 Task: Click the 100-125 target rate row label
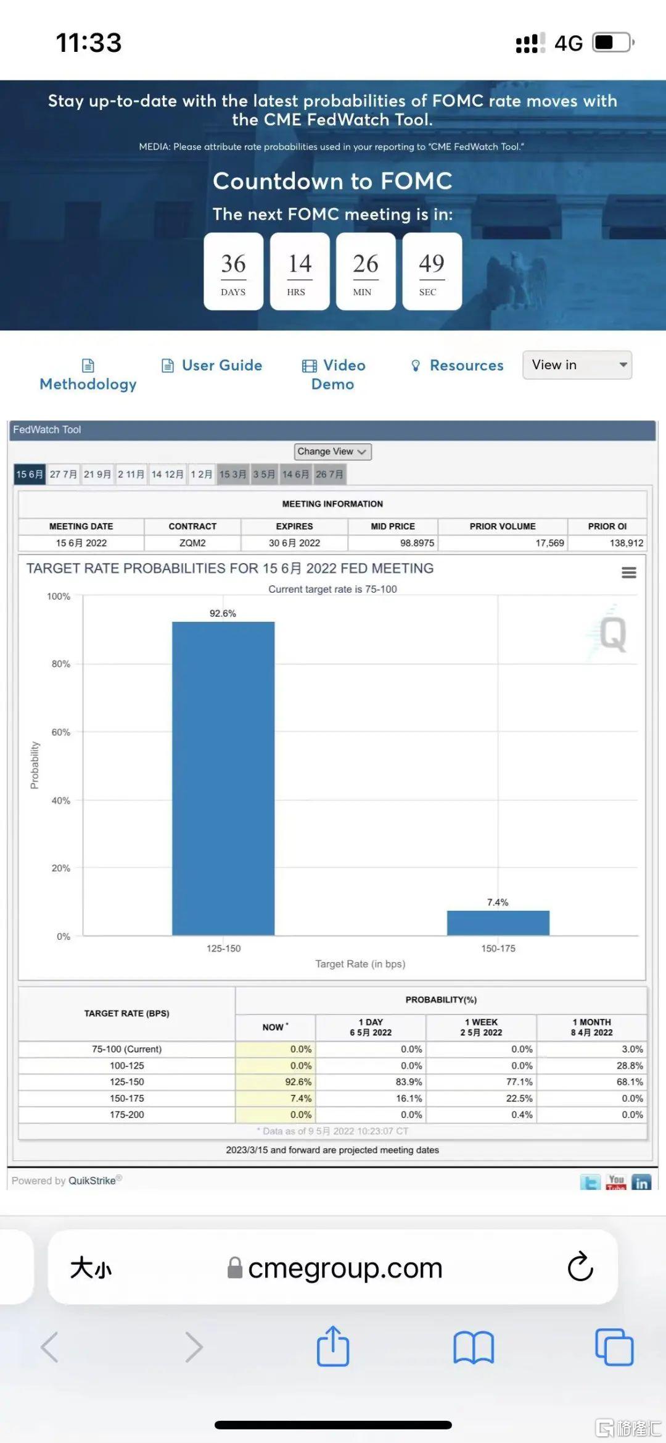(127, 1066)
